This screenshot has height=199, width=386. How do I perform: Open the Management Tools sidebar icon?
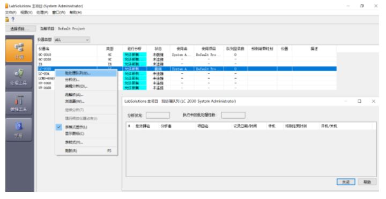coord(19,77)
